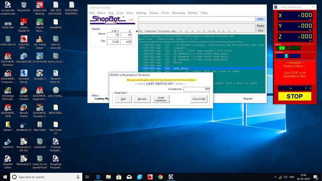This screenshot has height=181, width=322.
Task: Click the yellow STOP button
Action: [295, 96]
